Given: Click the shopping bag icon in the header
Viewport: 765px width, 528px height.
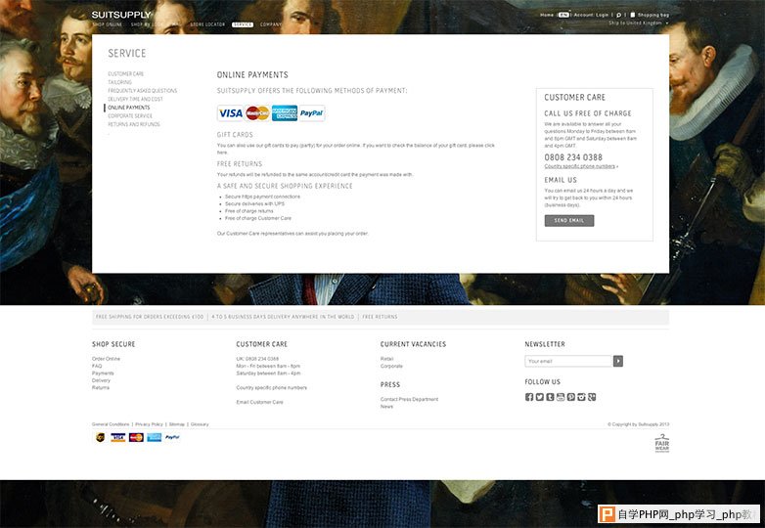Looking at the screenshot, I should pyautogui.click(x=632, y=15).
